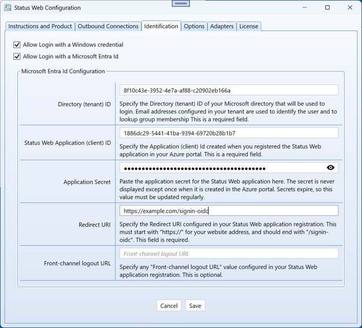Close the Status Web Configuration window
362x328 pixels.
[350, 8]
